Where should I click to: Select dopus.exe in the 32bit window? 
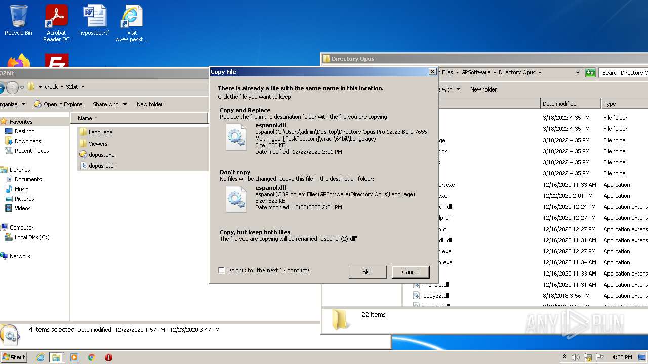coord(101,155)
